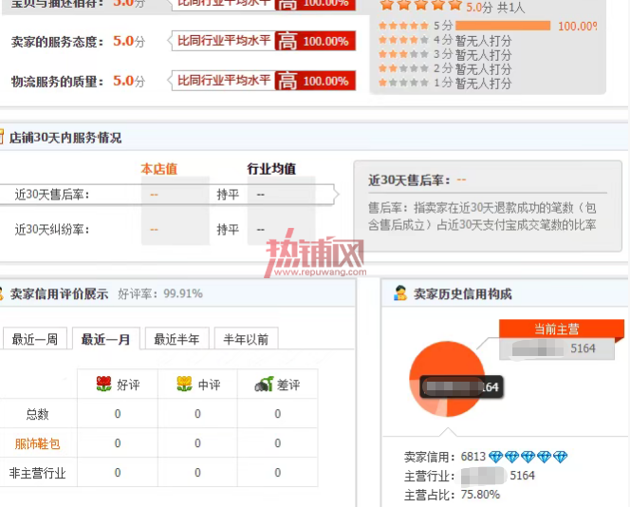Viewport: 630px width, 507px height.
Task: Select the 最近一月 tab
Action: point(105,339)
